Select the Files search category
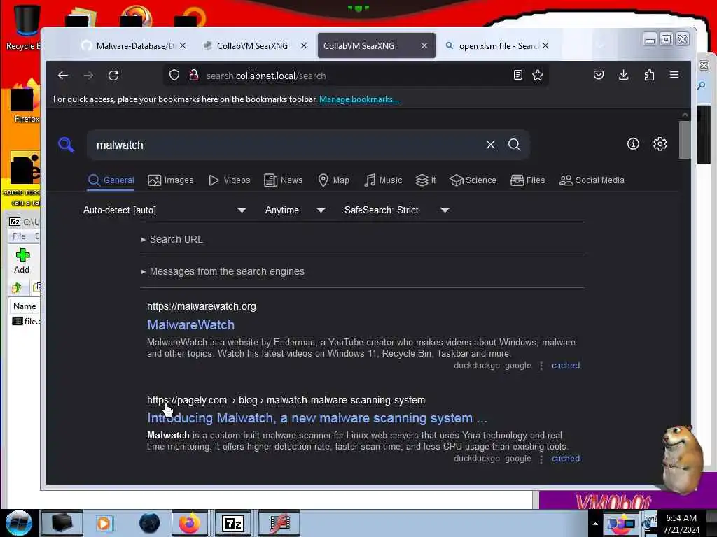This screenshot has height=537, width=717. click(528, 180)
